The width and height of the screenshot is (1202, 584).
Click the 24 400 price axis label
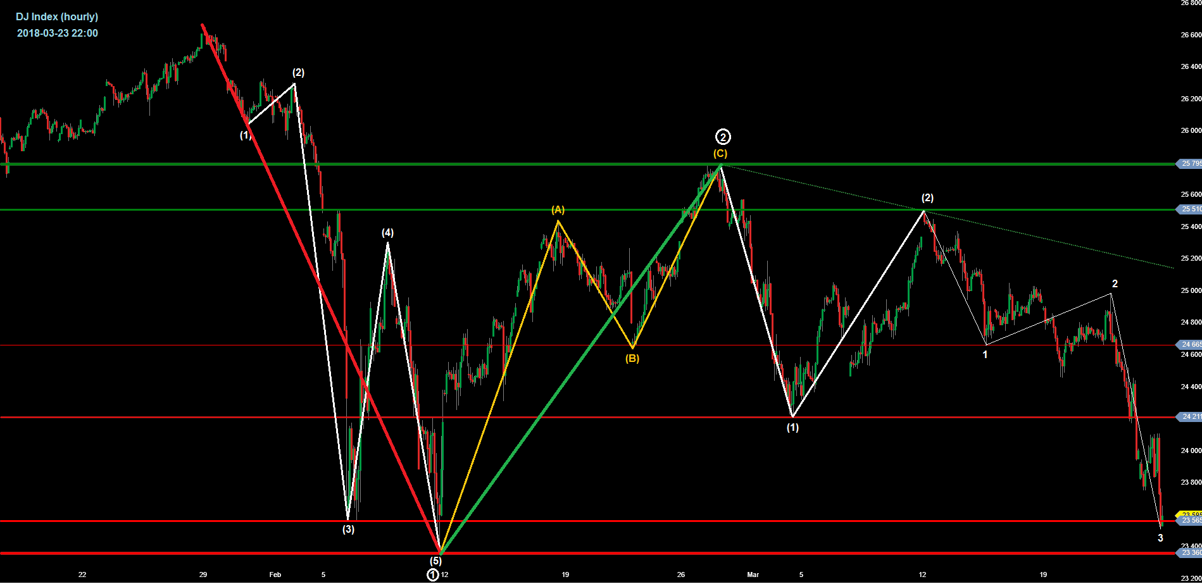click(1191, 387)
